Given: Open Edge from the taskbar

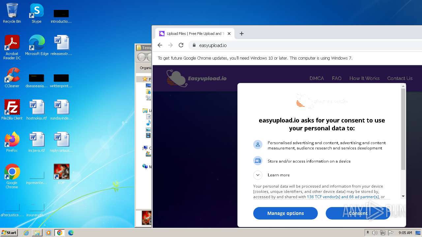Looking at the screenshot, I should [71, 233].
